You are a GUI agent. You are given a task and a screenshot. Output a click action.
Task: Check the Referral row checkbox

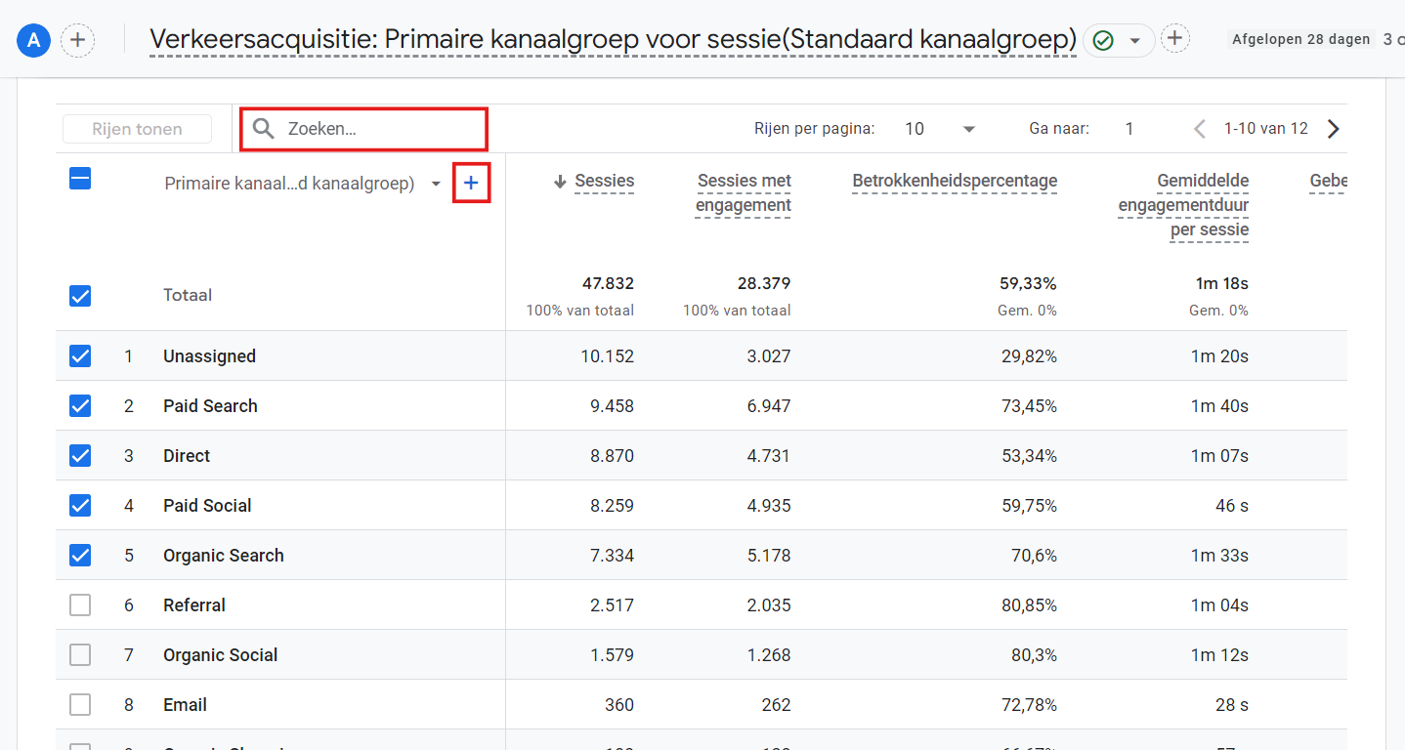pyautogui.click(x=80, y=605)
